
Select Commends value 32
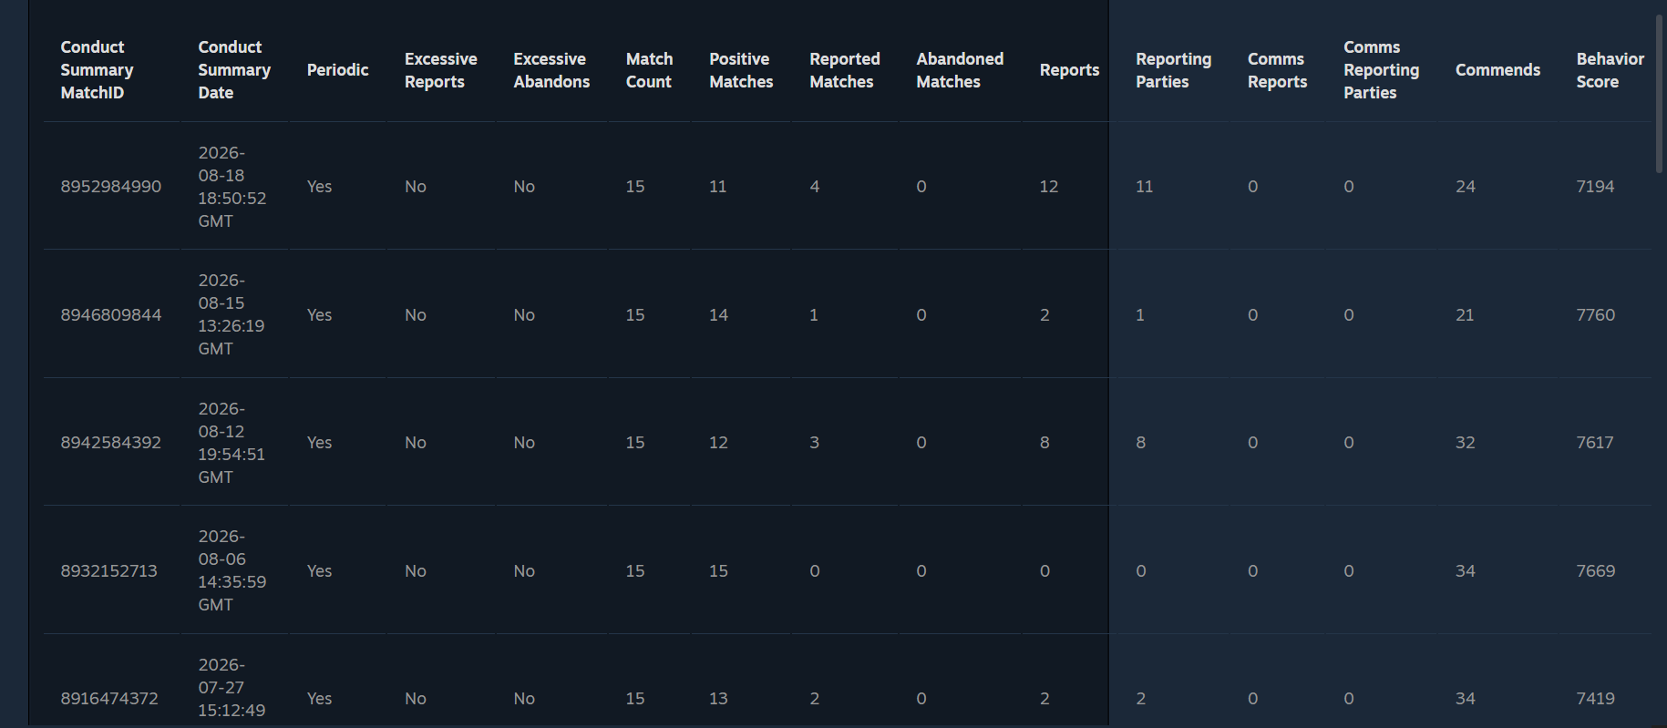1466,442
